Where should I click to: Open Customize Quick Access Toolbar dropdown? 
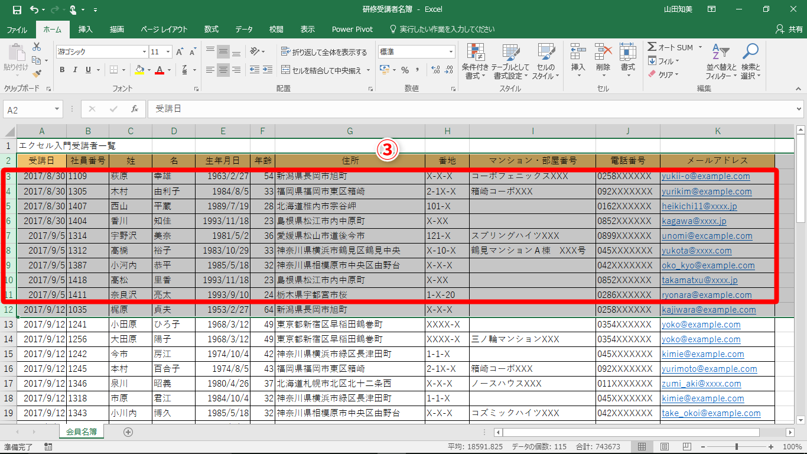[96, 10]
